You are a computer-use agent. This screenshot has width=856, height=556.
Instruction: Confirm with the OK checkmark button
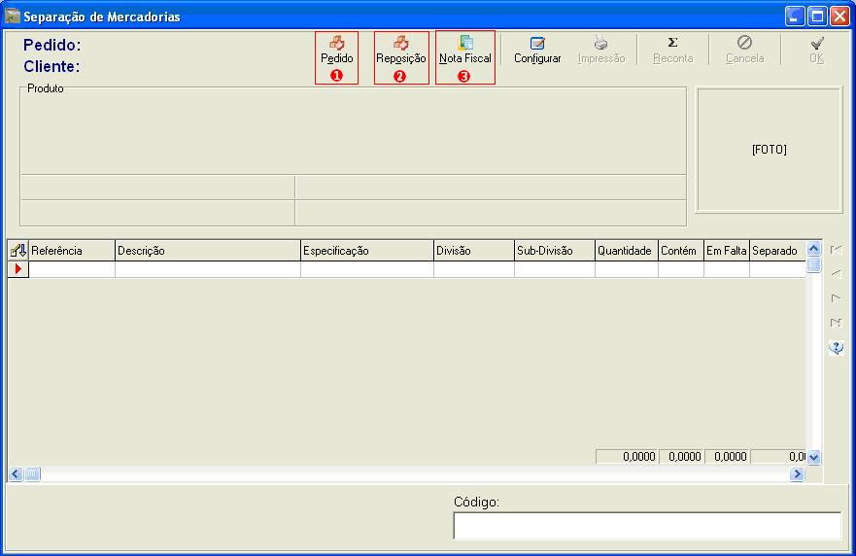[x=817, y=51]
